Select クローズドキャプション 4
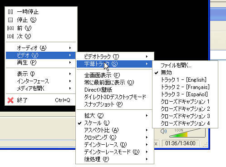Image resolution: width=226 pixels, height=167 pixels. pos(185,123)
